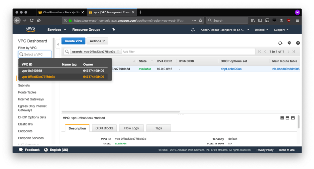The width and height of the screenshot is (314, 169).
Task: Open DHCP Options Sets in sidebar
Action: point(32,117)
